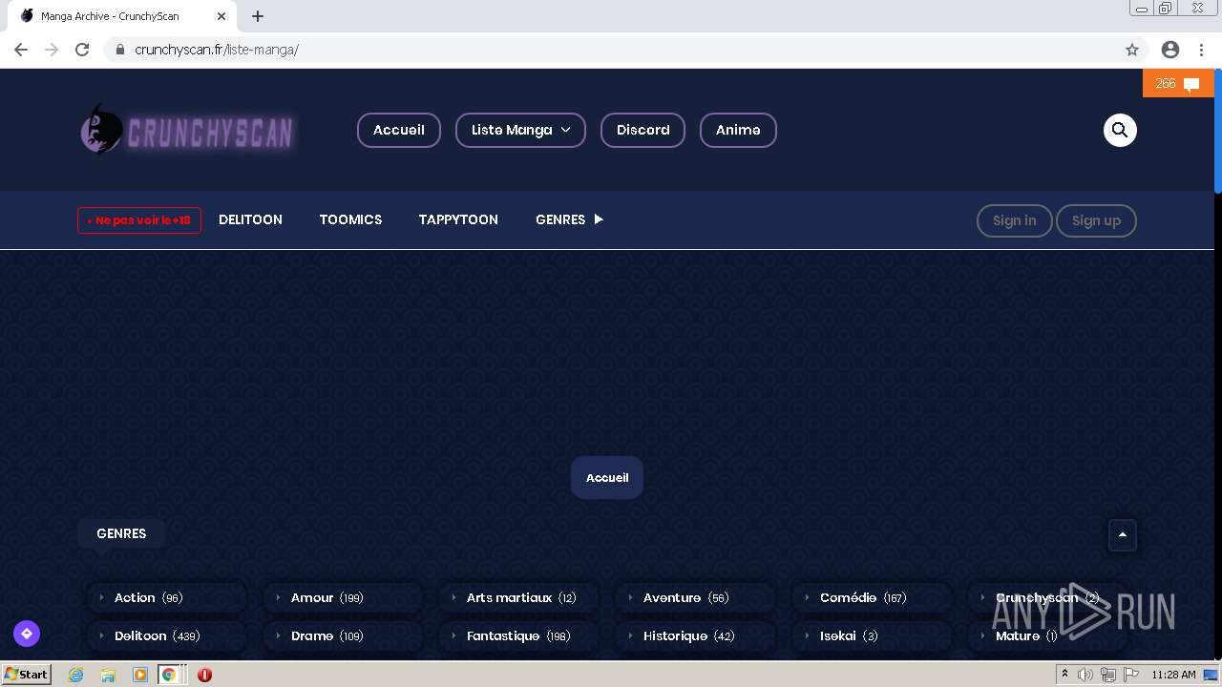The height and width of the screenshot is (687, 1222).
Task: Toggle the 'Ne pas voir le +18' filter
Action: (x=139, y=220)
